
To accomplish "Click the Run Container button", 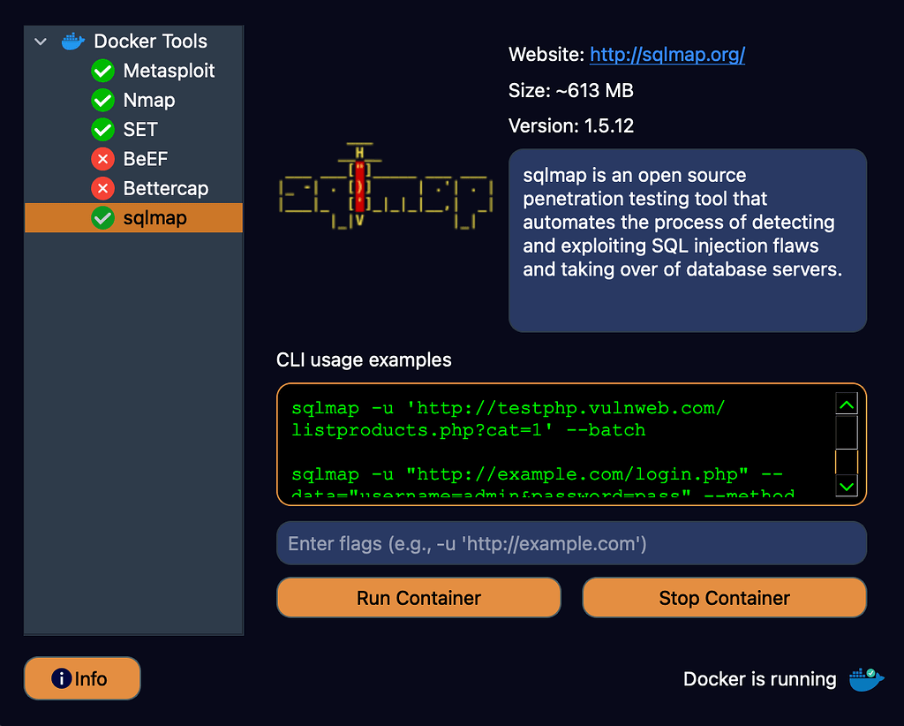I will pyautogui.click(x=418, y=598).
